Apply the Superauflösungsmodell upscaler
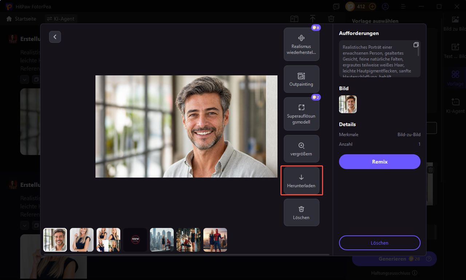Viewport: 466px width, 280px height. point(301,114)
